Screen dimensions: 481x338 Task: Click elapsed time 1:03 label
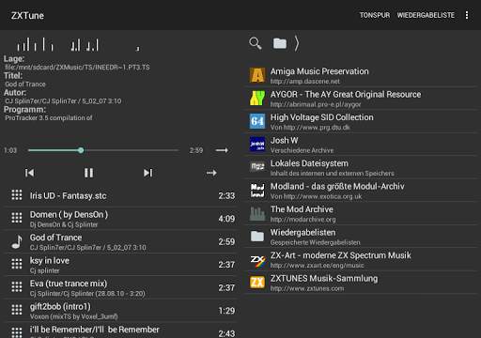[10, 150]
